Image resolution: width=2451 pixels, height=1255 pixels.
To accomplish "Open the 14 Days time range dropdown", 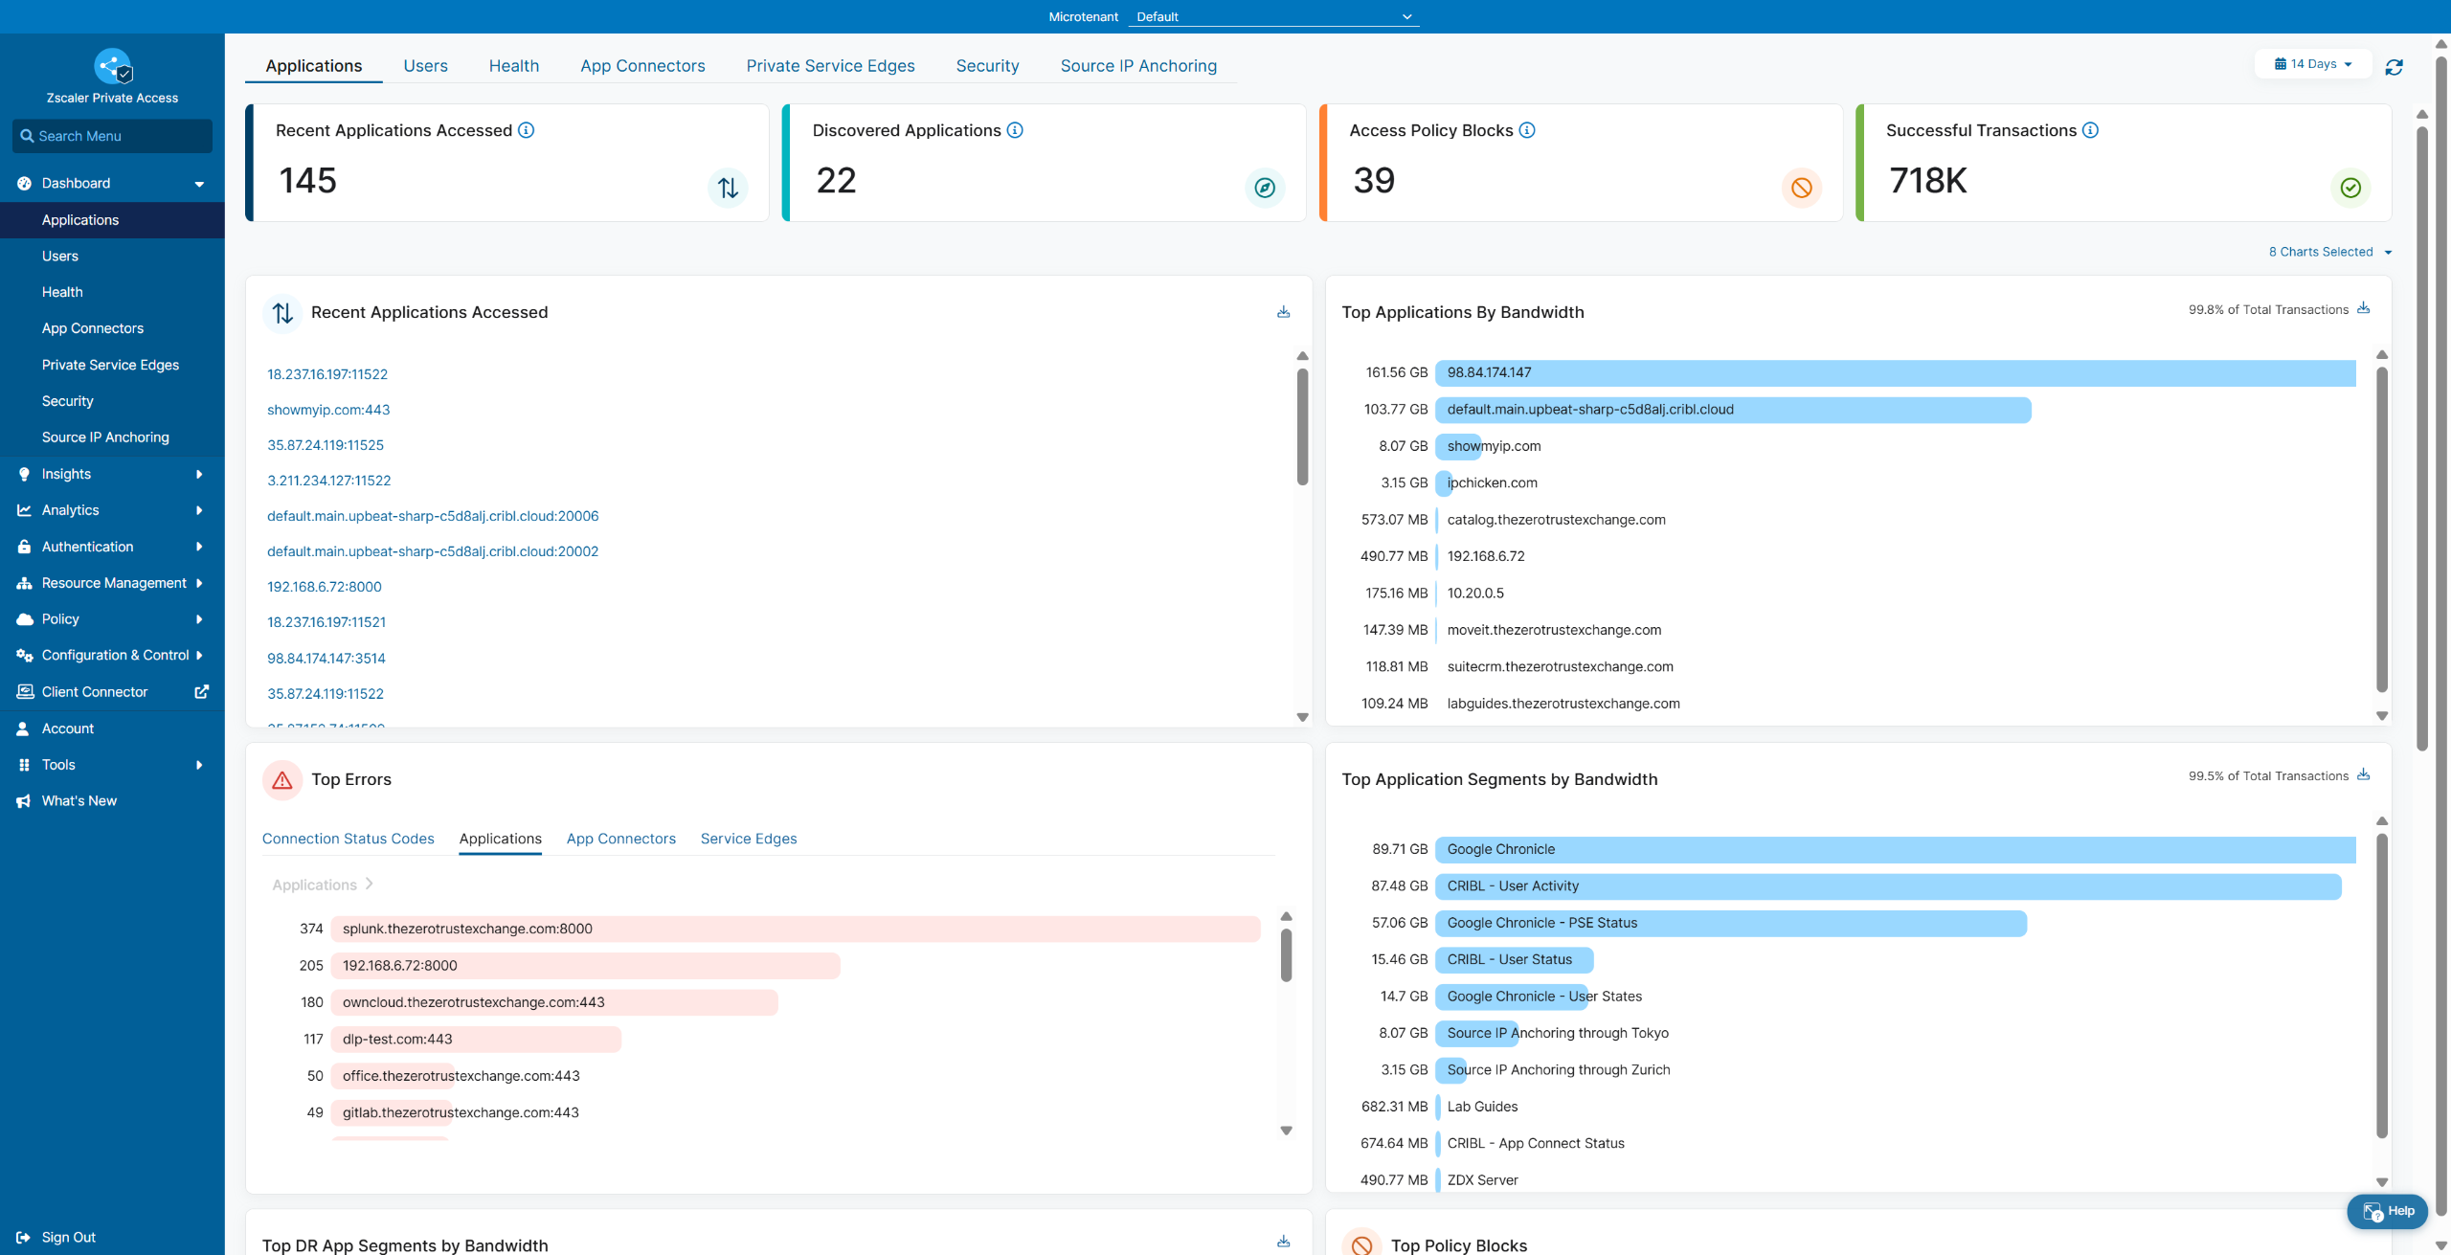I will 2313,64.
